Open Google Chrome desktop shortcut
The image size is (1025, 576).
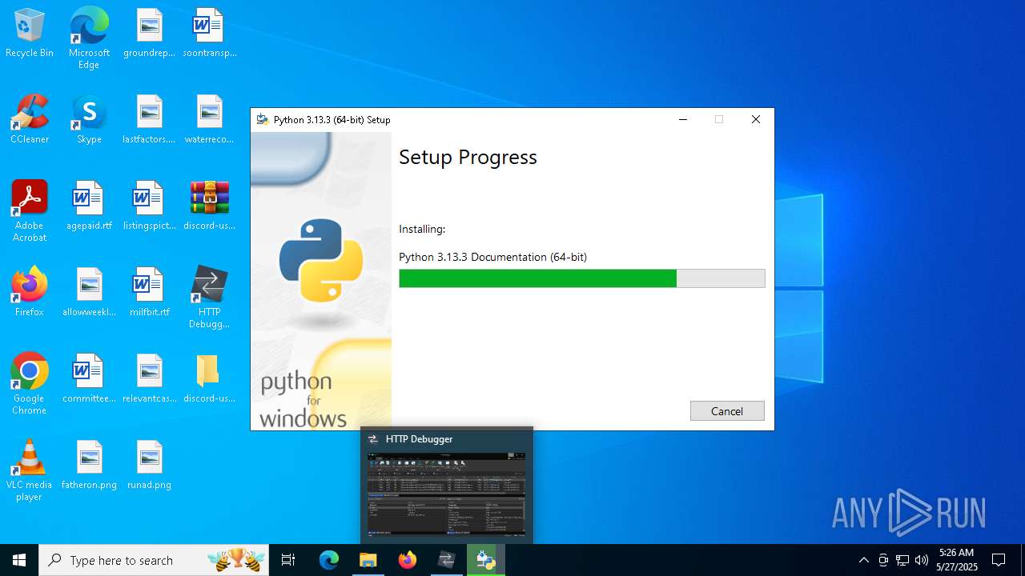pyautogui.click(x=30, y=383)
